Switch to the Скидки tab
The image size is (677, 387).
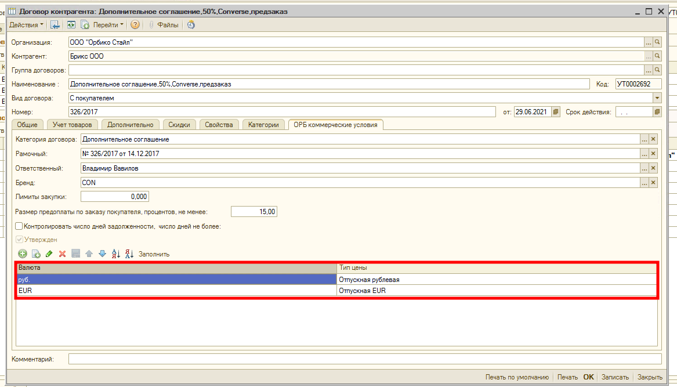(179, 125)
